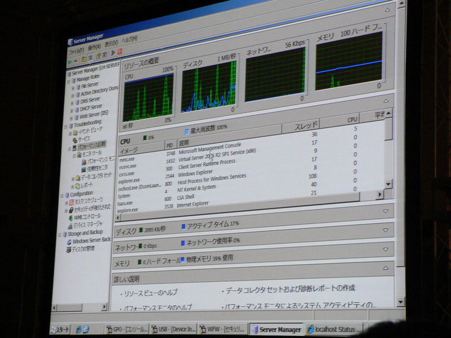This screenshot has height=338, width=451.
Task: Sort by CPU column header in process table
Action: pyautogui.click(x=339, y=121)
